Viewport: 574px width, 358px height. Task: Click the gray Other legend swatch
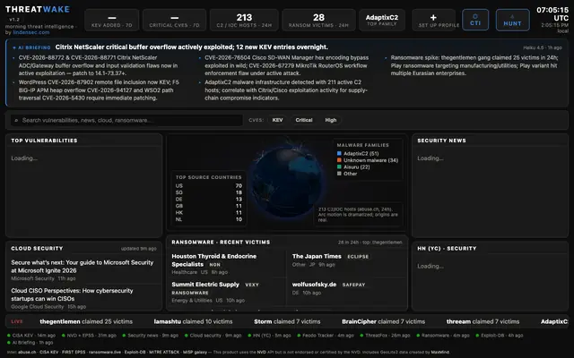pos(339,174)
